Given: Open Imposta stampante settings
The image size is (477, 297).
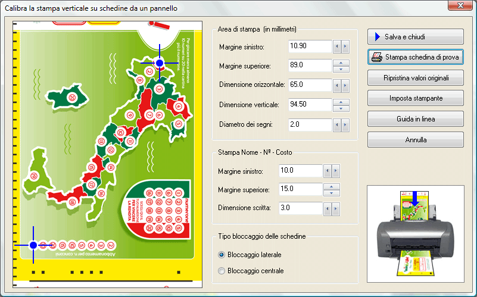Looking at the screenshot, I should (415, 98).
